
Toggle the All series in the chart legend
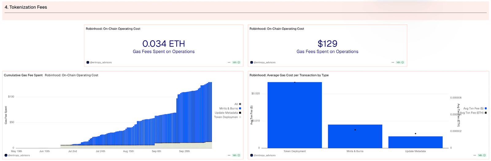point(238,104)
